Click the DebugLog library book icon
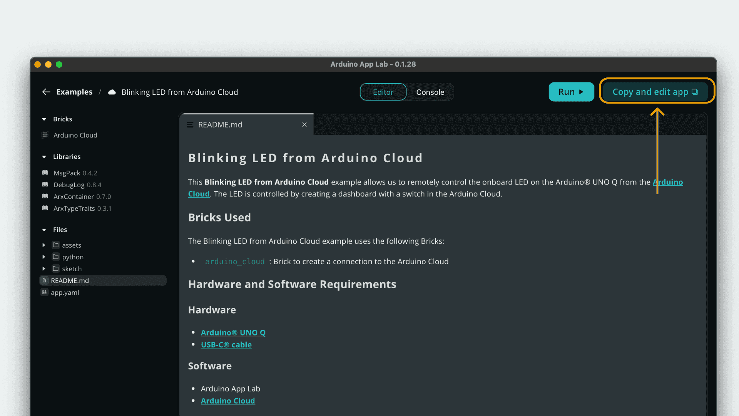The width and height of the screenshot is (739, 416). pos(45,185)
